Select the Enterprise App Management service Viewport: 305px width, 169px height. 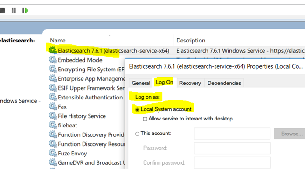tap(91, 78)
